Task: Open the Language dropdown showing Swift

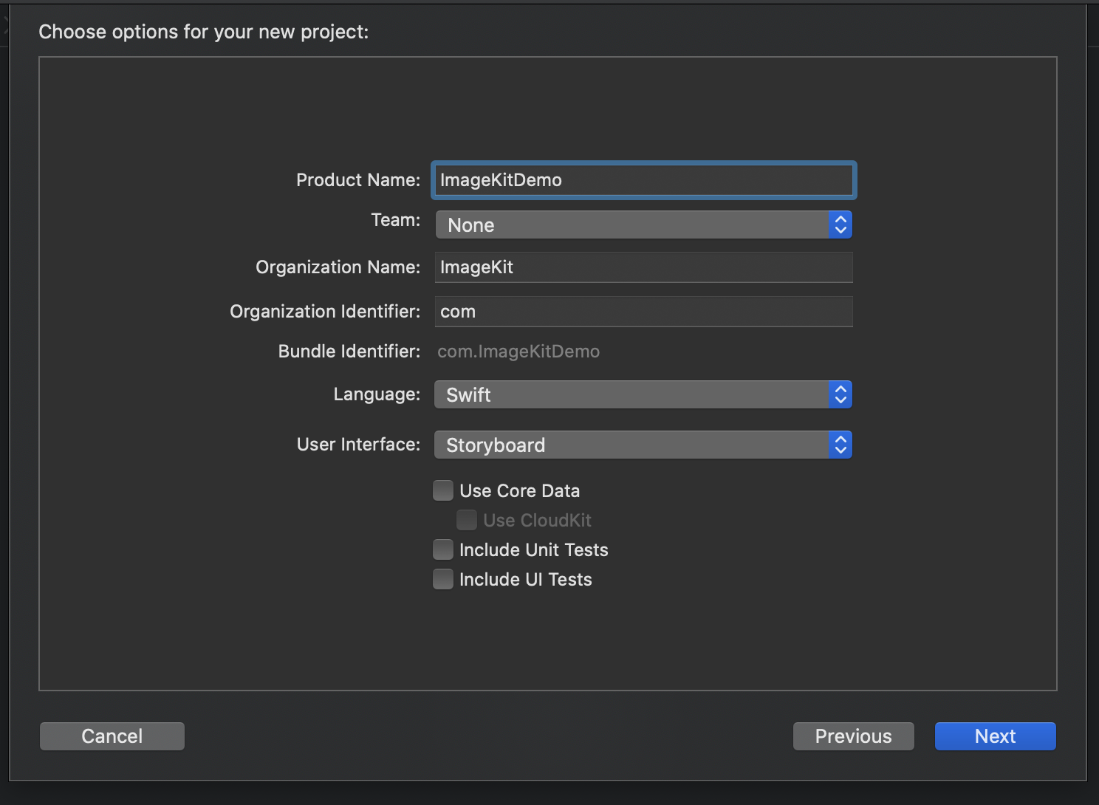Action: tap(643, 395)
